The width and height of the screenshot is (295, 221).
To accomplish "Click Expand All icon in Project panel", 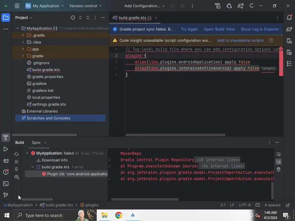I will 80,18.
